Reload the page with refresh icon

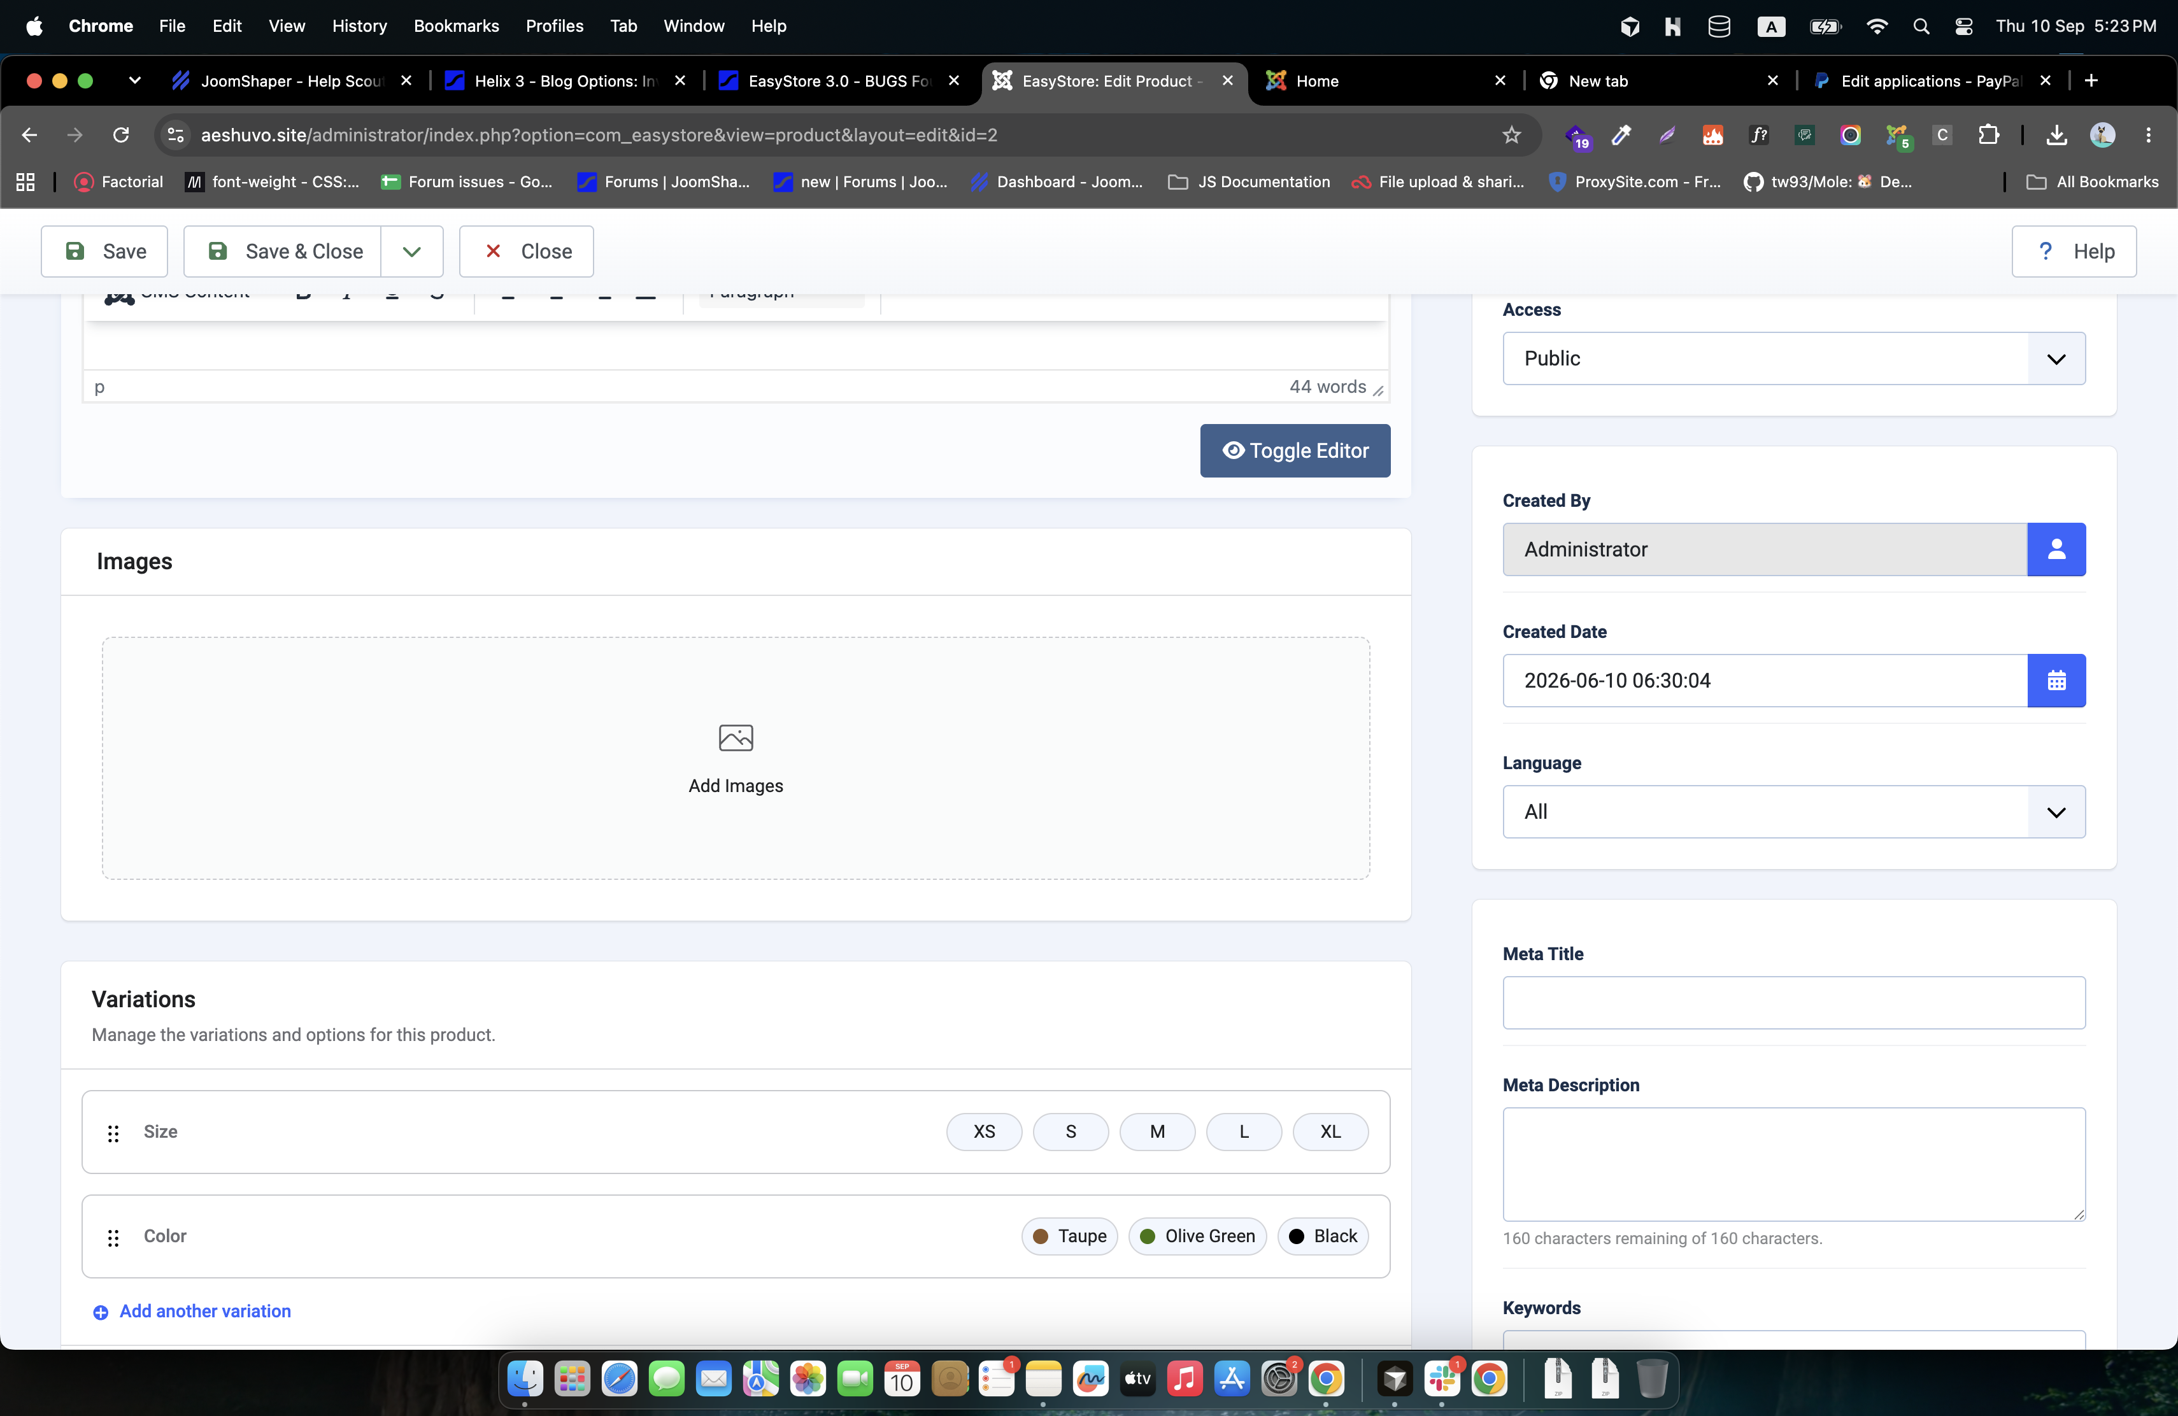(x=121, y=136)
